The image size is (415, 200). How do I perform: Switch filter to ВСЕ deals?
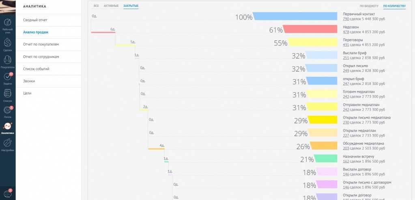click(96, 6)
